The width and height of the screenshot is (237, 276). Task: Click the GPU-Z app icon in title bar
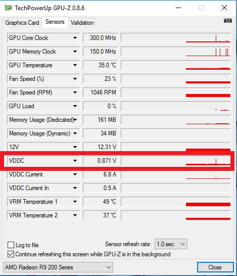(8, 8)
